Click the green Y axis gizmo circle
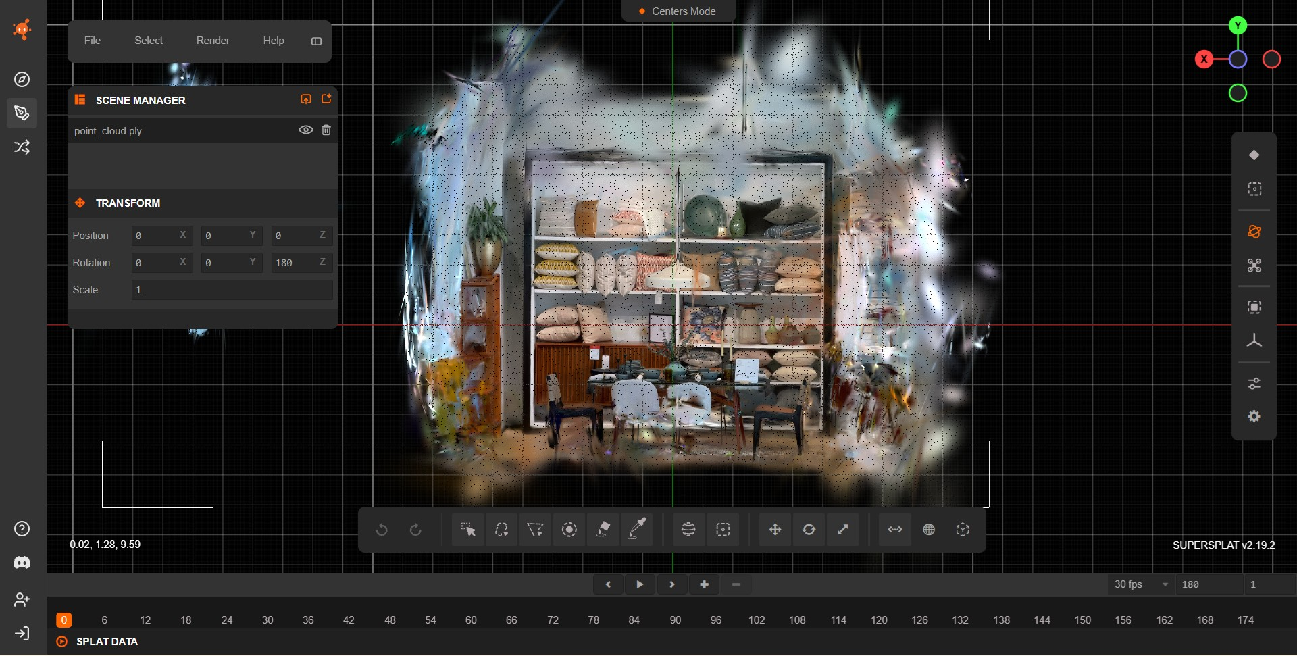The width and height of the screenshot is (1297, 656). pyautogui.click(x=1238, y=26)
